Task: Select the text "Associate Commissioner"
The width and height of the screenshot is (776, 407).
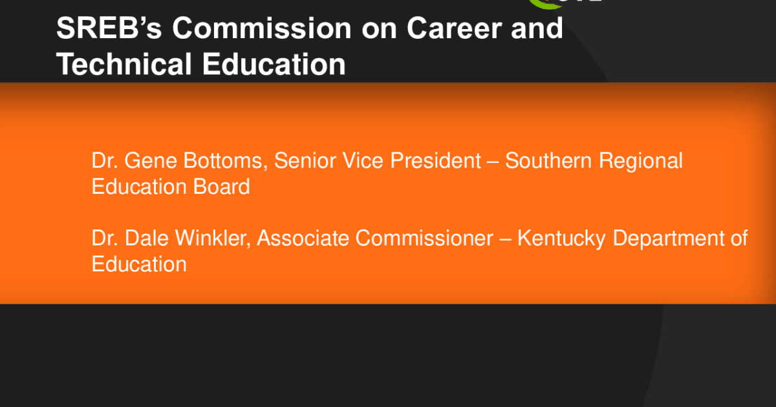Action: (x=375, y=238)
